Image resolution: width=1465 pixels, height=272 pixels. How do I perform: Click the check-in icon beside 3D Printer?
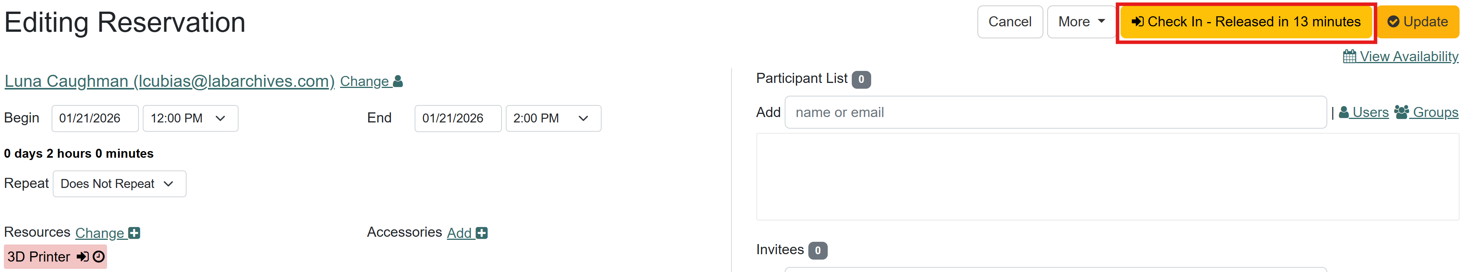[x=83, y=257]
